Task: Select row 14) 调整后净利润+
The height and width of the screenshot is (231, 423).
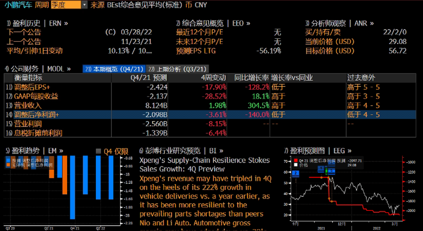Action: [x=210, y=115]
